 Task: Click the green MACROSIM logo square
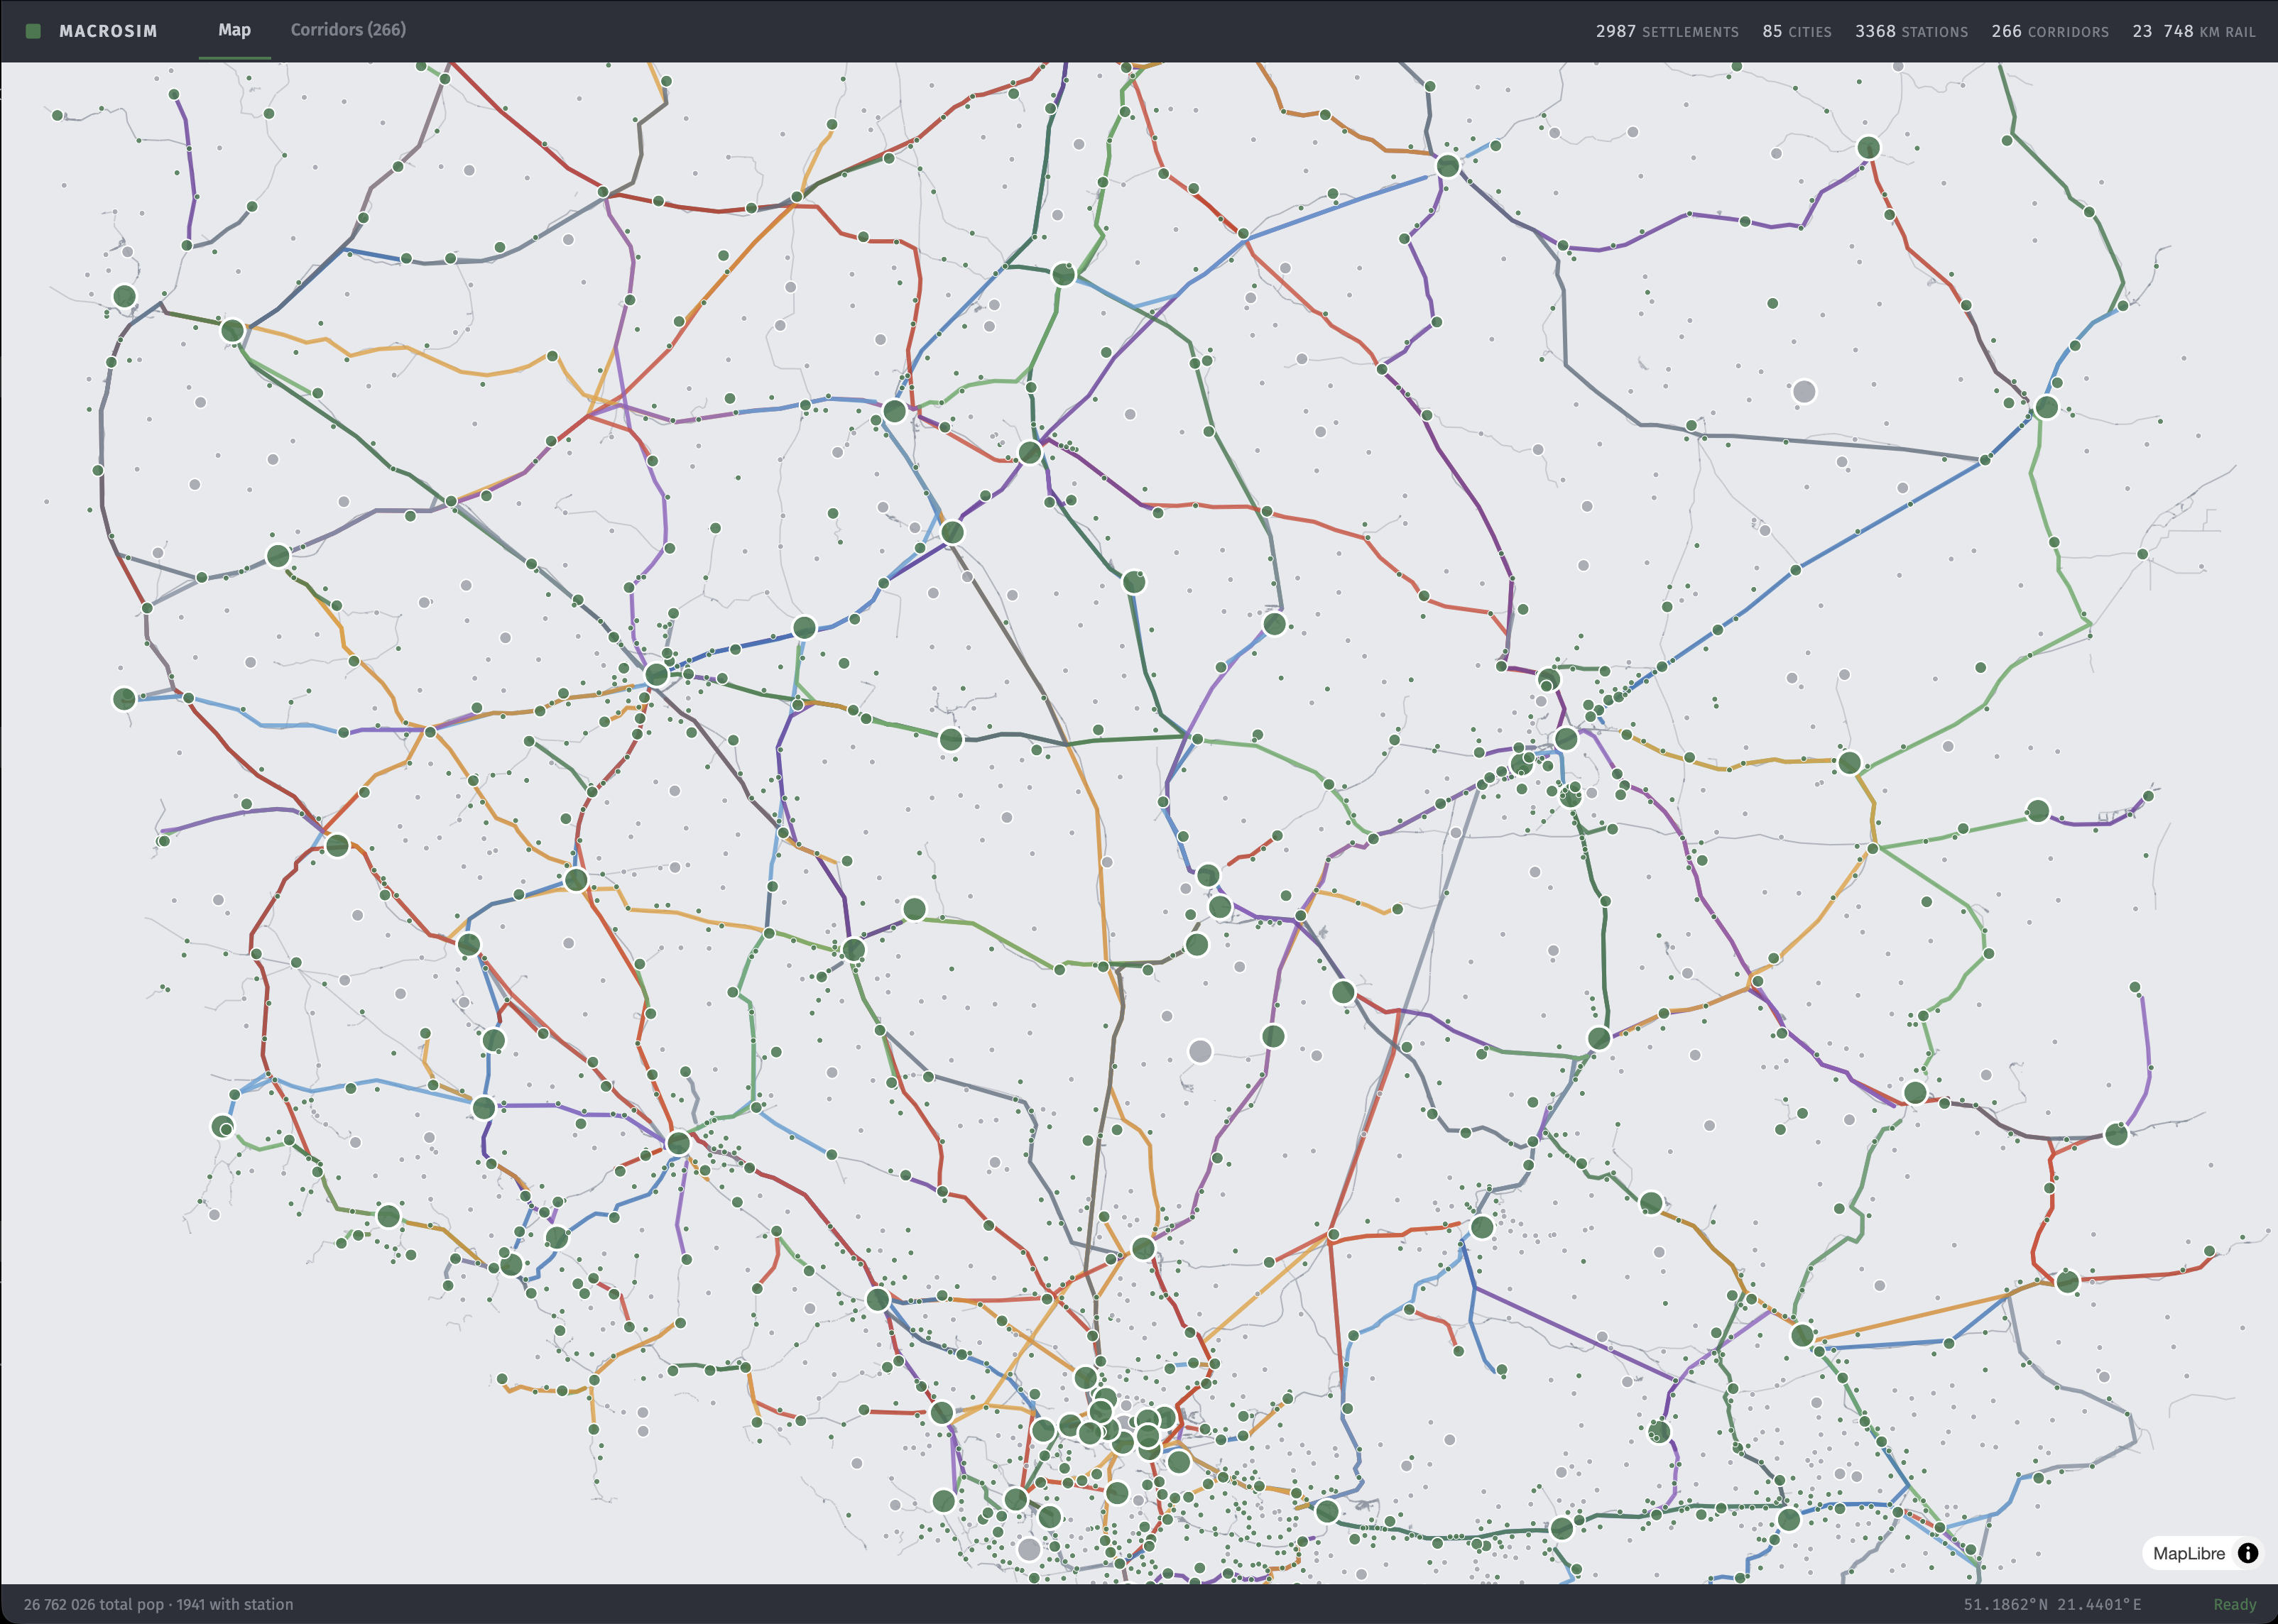click(33, 30)
